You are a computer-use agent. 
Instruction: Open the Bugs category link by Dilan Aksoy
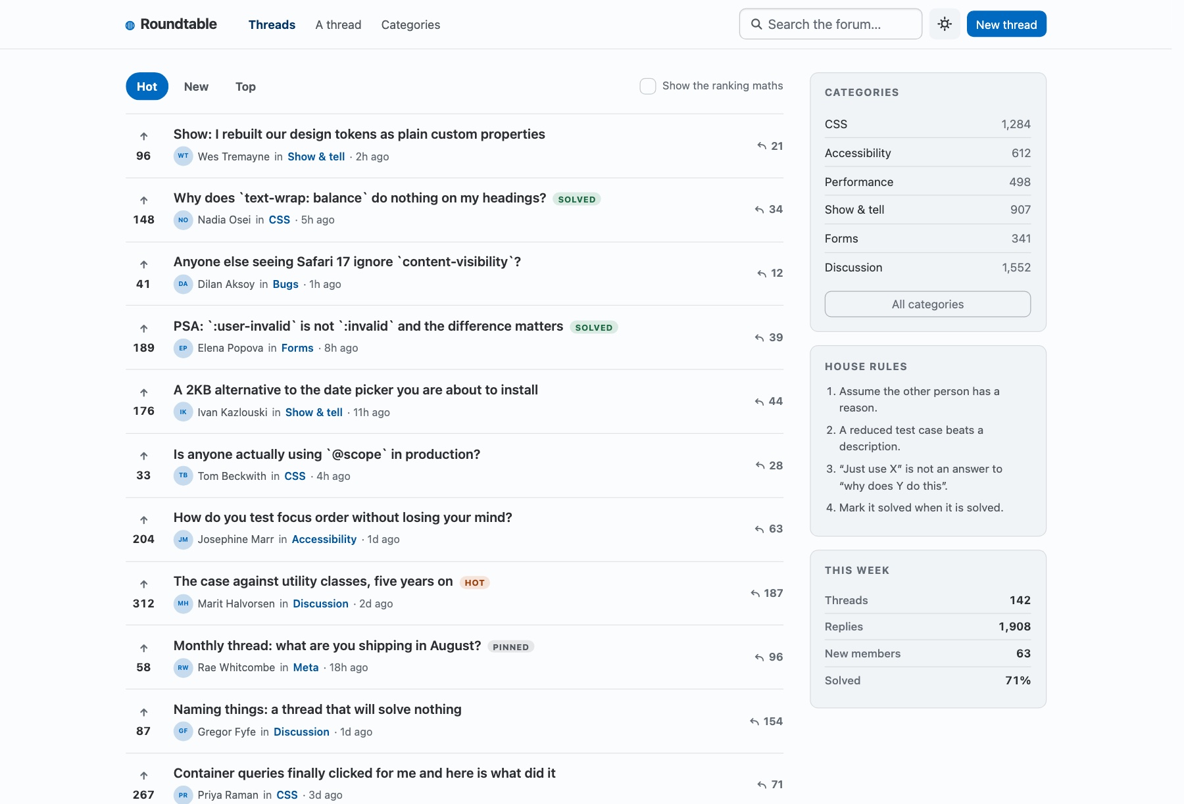tap(285, 284)
